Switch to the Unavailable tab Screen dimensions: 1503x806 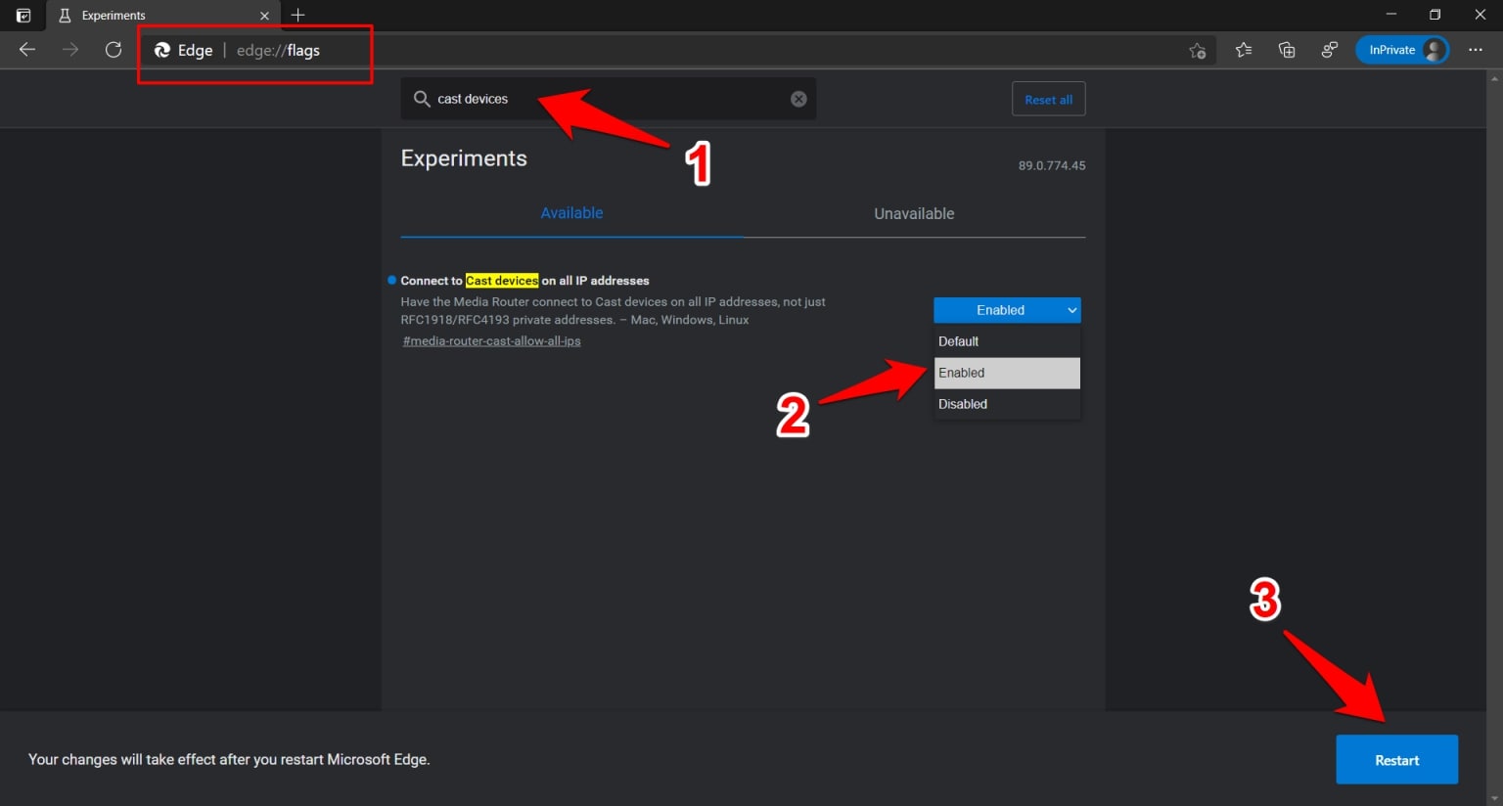click(914, 213)
